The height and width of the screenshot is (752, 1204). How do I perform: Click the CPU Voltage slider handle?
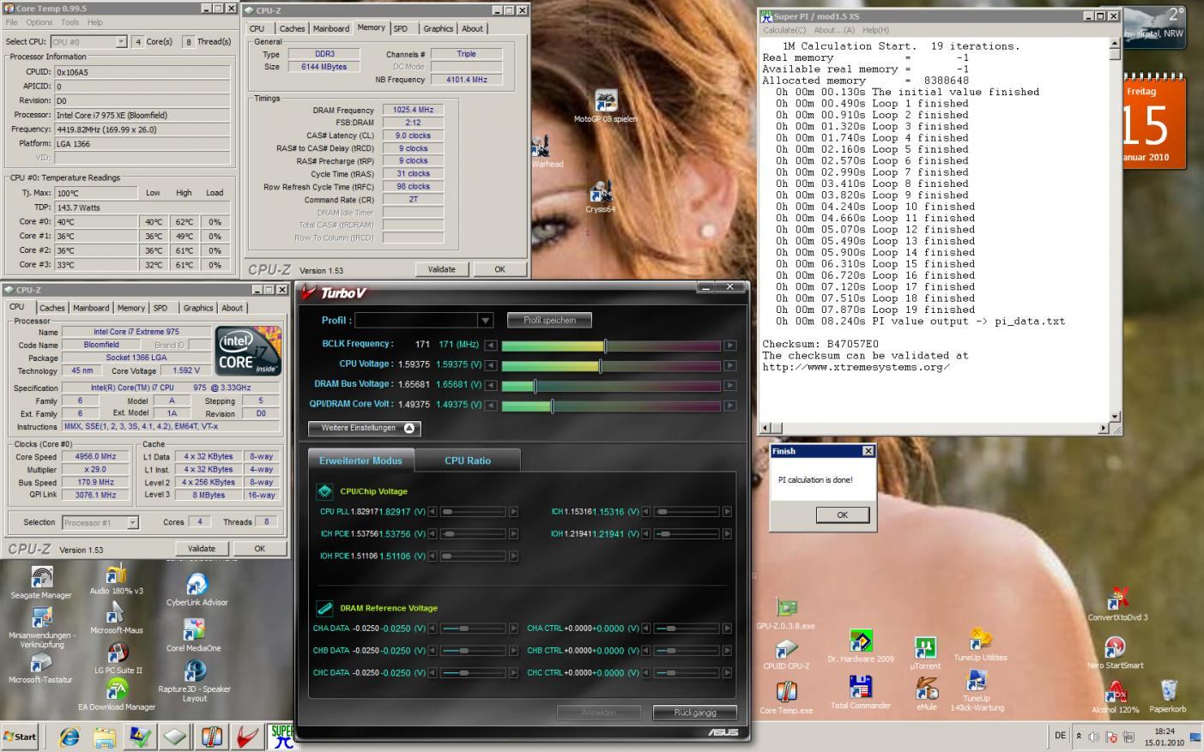600,365
